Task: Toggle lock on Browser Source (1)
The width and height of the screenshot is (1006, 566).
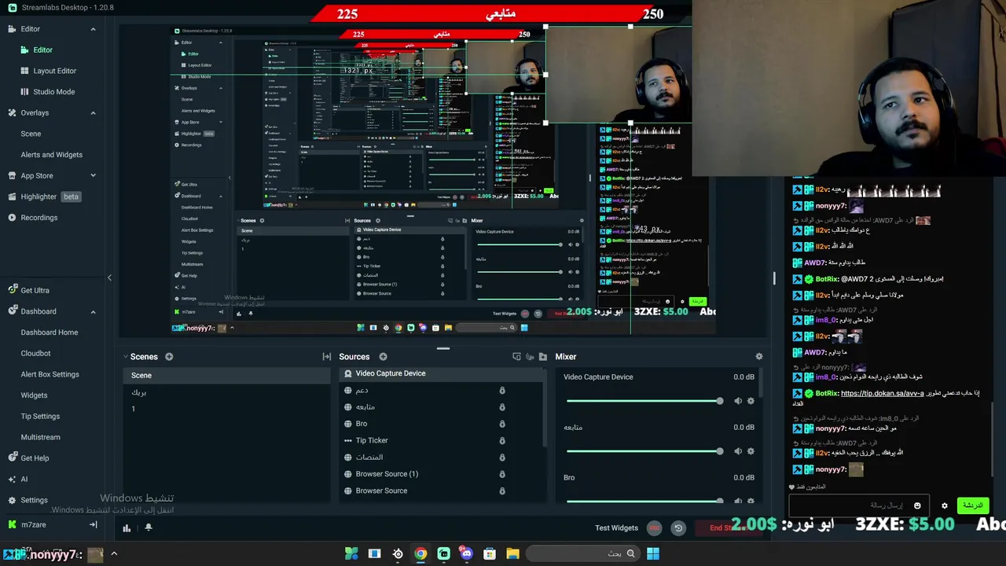Action: click(x=502, y=474)
